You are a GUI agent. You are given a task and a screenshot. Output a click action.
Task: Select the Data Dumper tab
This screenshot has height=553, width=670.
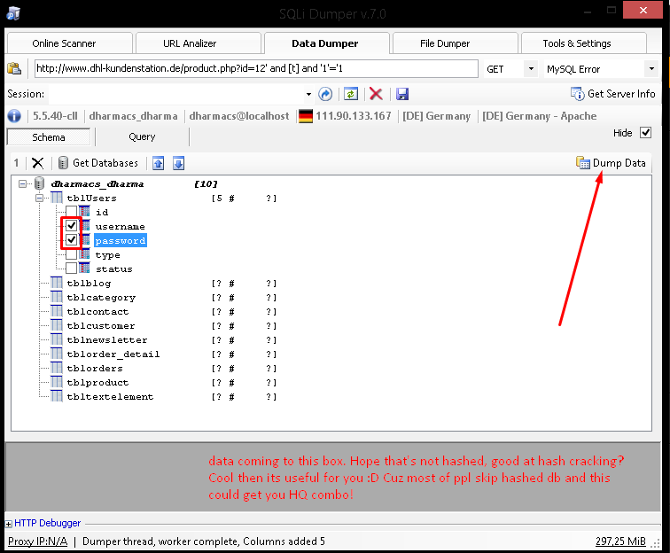(327, 43)
